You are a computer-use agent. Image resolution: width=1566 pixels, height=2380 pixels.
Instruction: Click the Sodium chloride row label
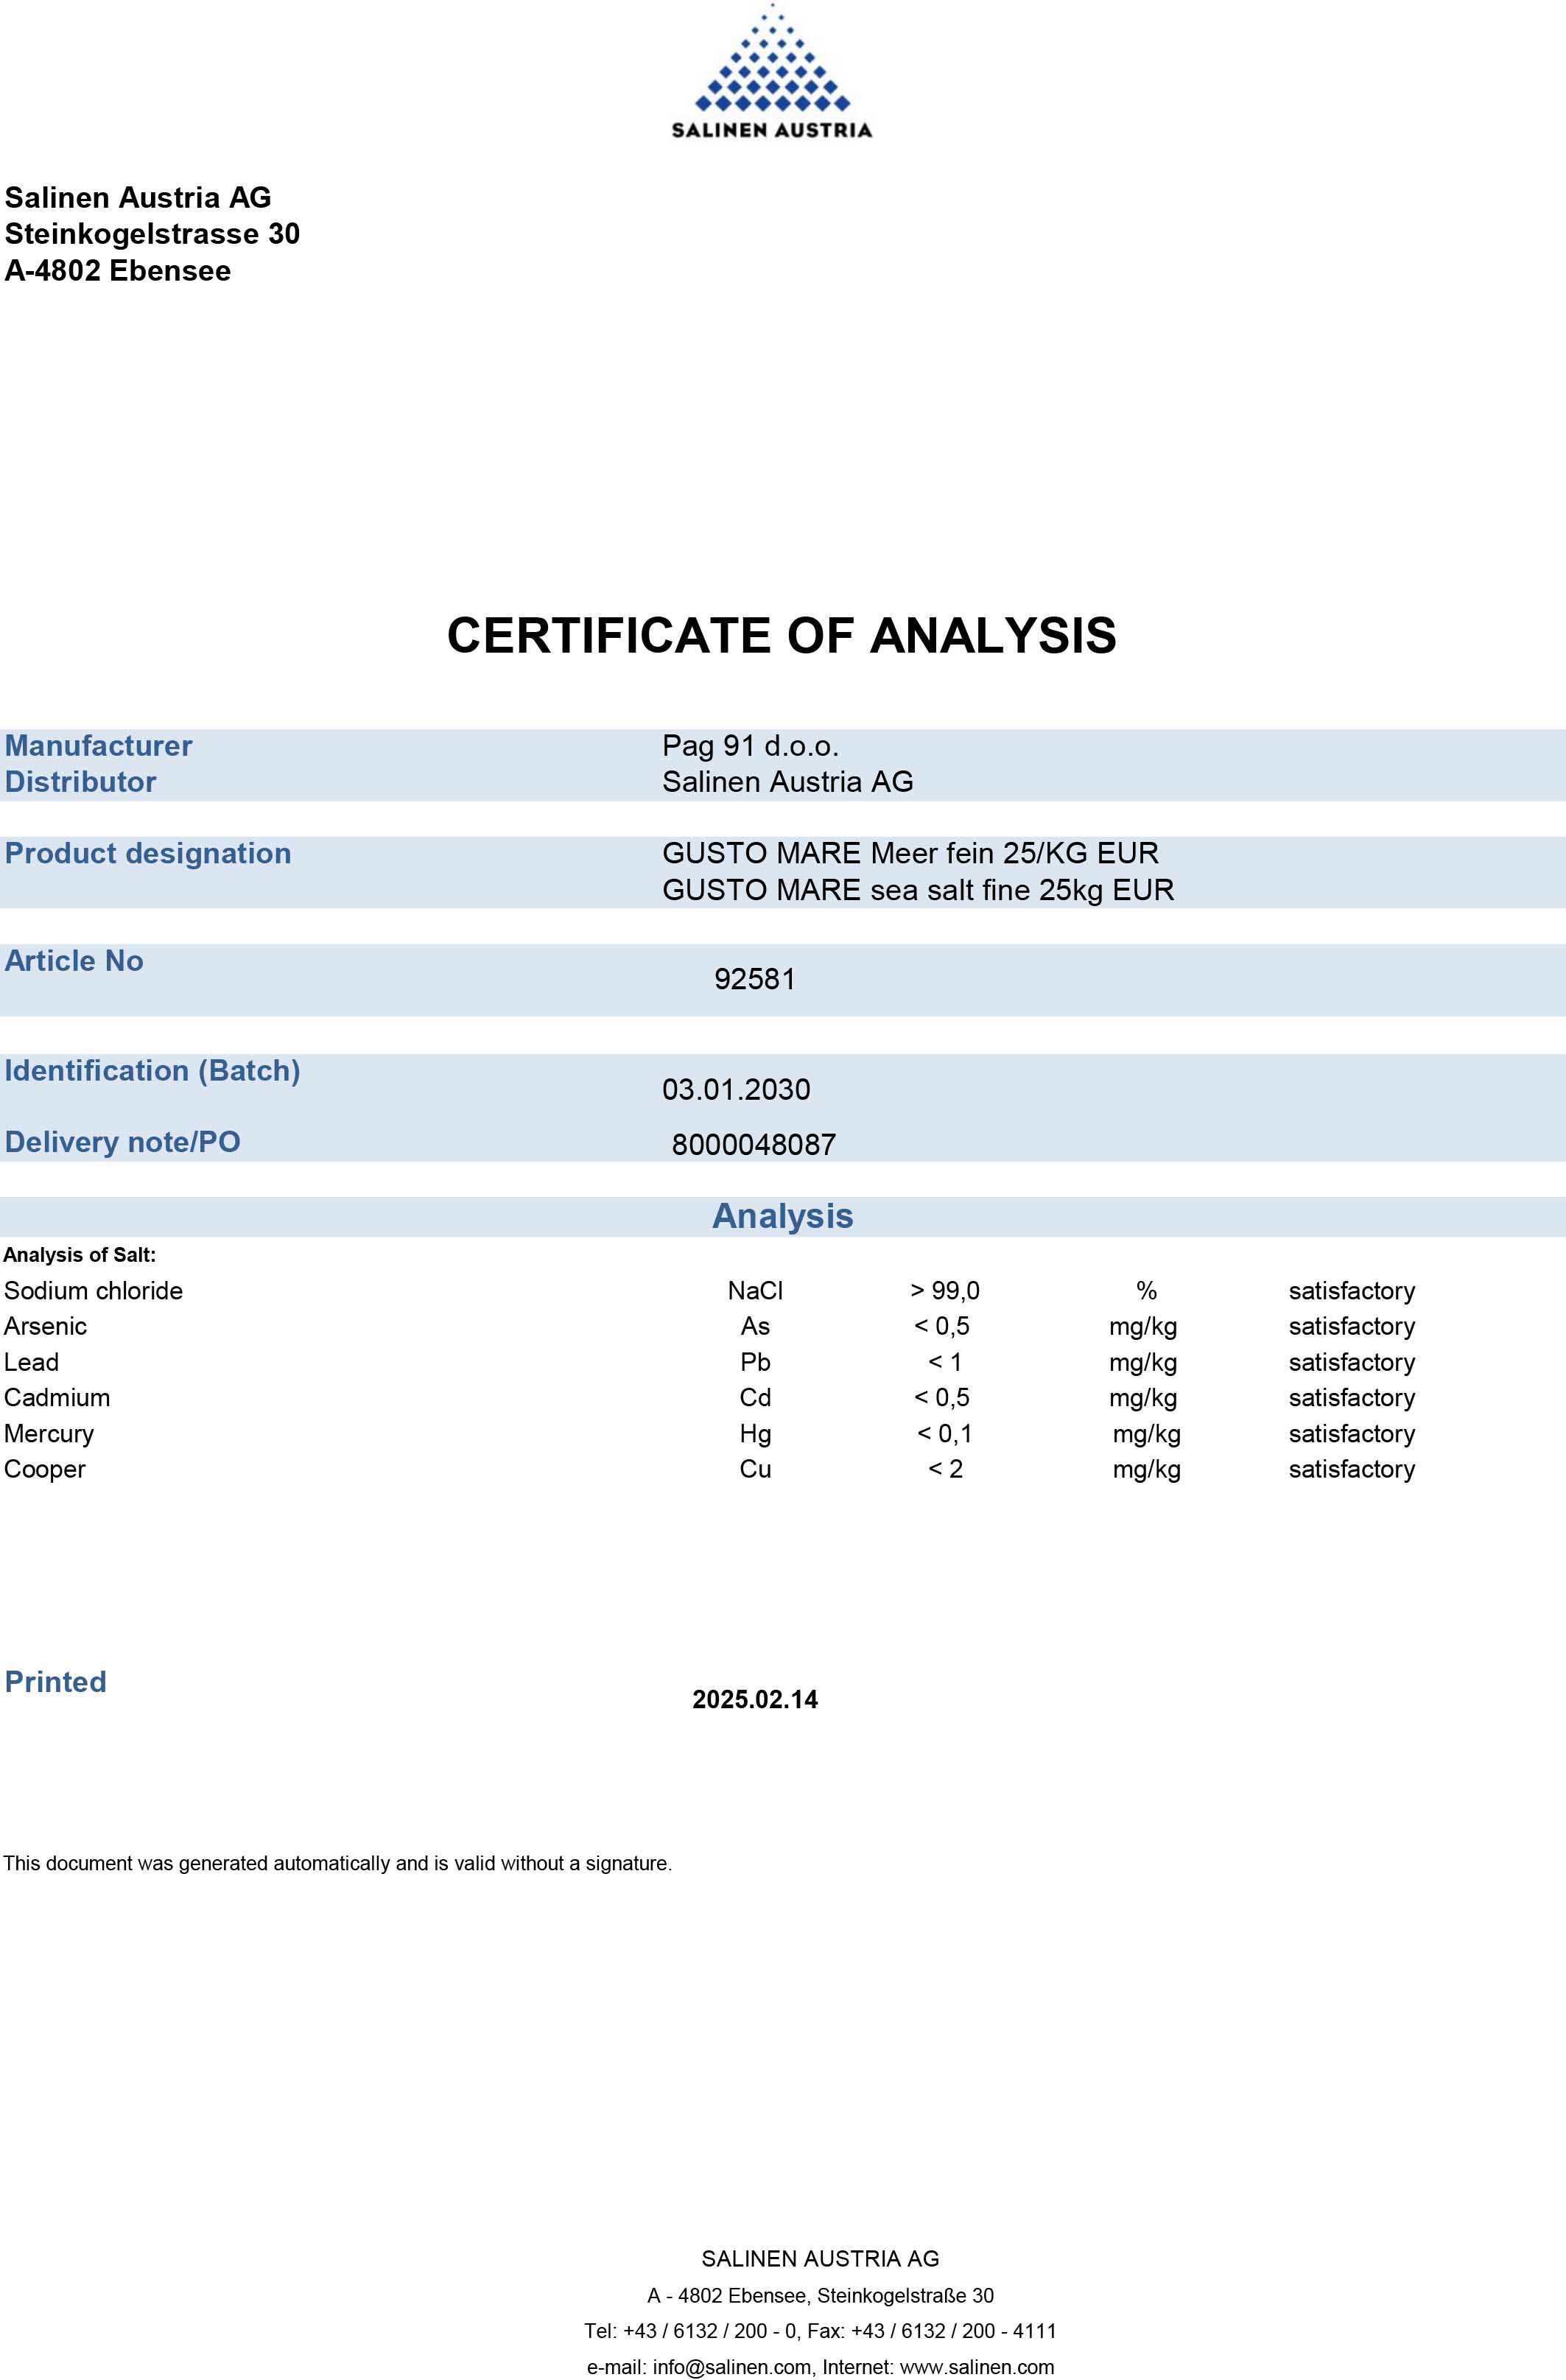pos(93,1291)
